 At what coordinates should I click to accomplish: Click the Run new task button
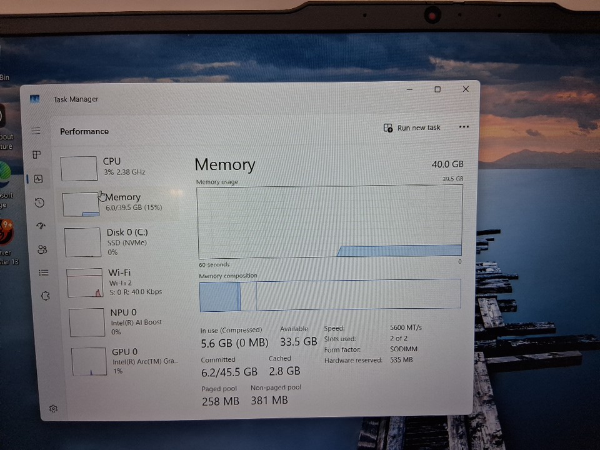(412, 127)
